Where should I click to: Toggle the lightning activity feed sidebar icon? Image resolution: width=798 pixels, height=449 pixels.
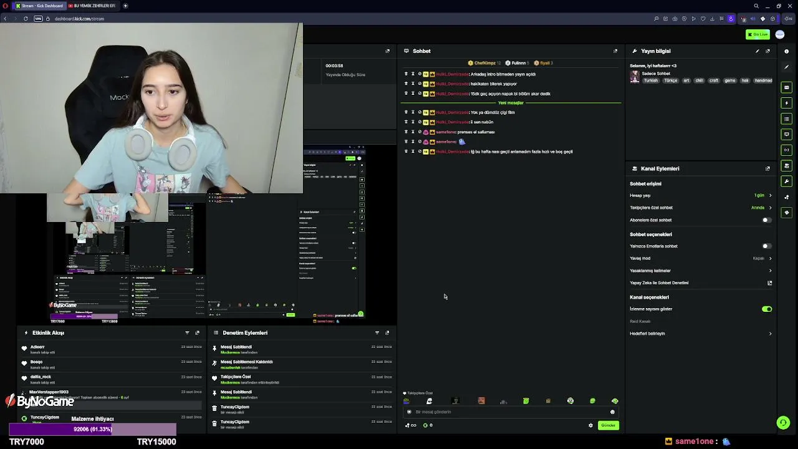(787, 103)
